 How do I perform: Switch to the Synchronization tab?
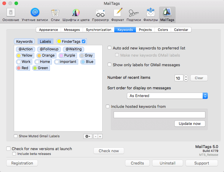[x=99, y=30]
